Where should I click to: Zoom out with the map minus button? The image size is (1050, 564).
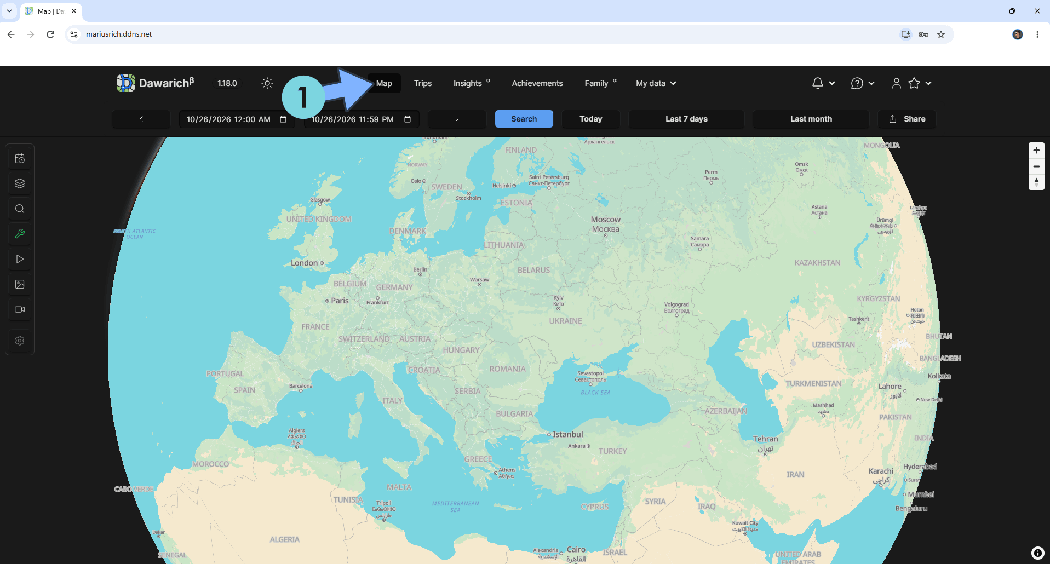1036,166
